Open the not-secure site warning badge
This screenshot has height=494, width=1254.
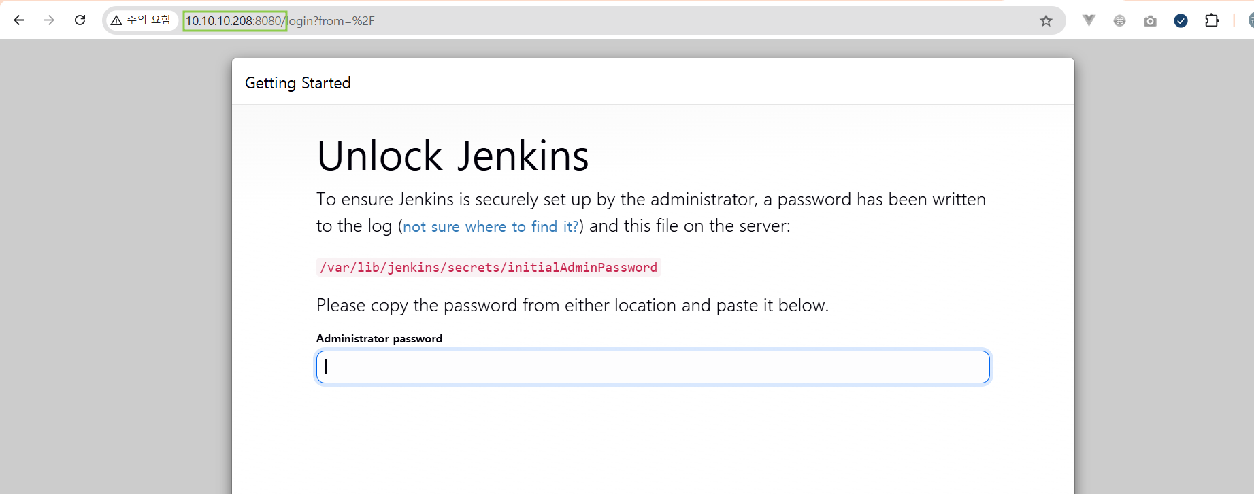(x=142, y=20)
